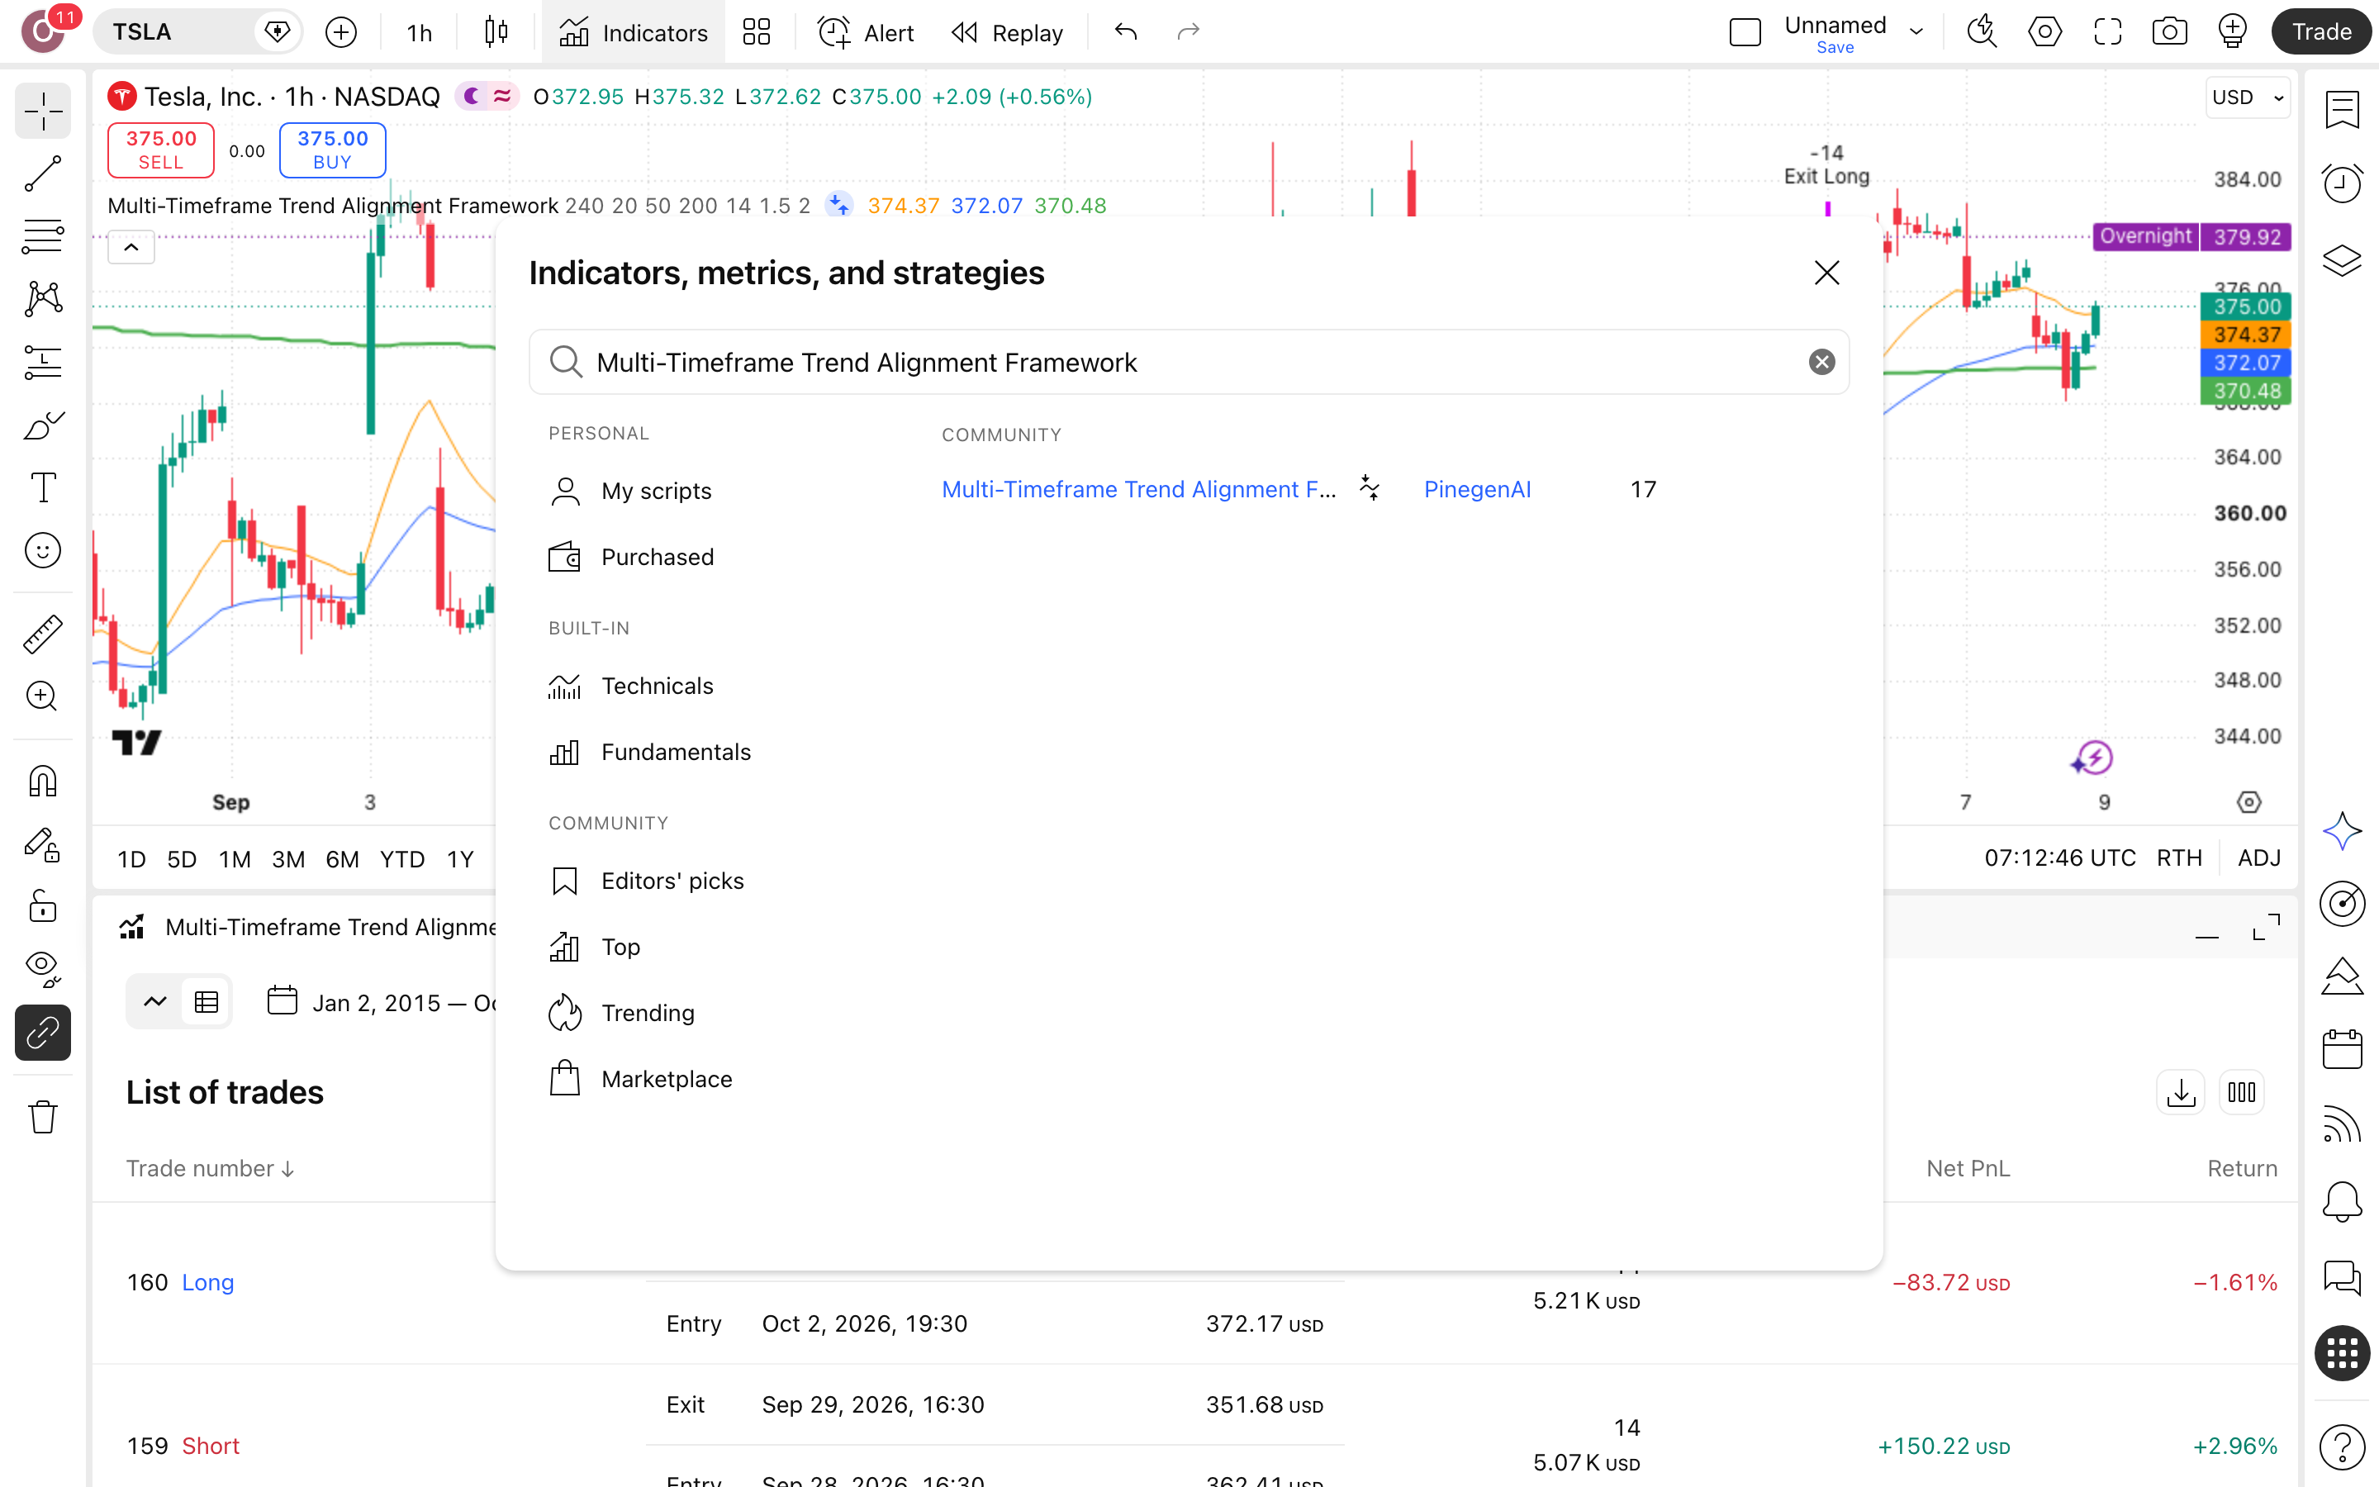Open the alerts clock icon on right sidebar
The width and height of the screenshot is (2379, 1487).
pos(2342,183)
